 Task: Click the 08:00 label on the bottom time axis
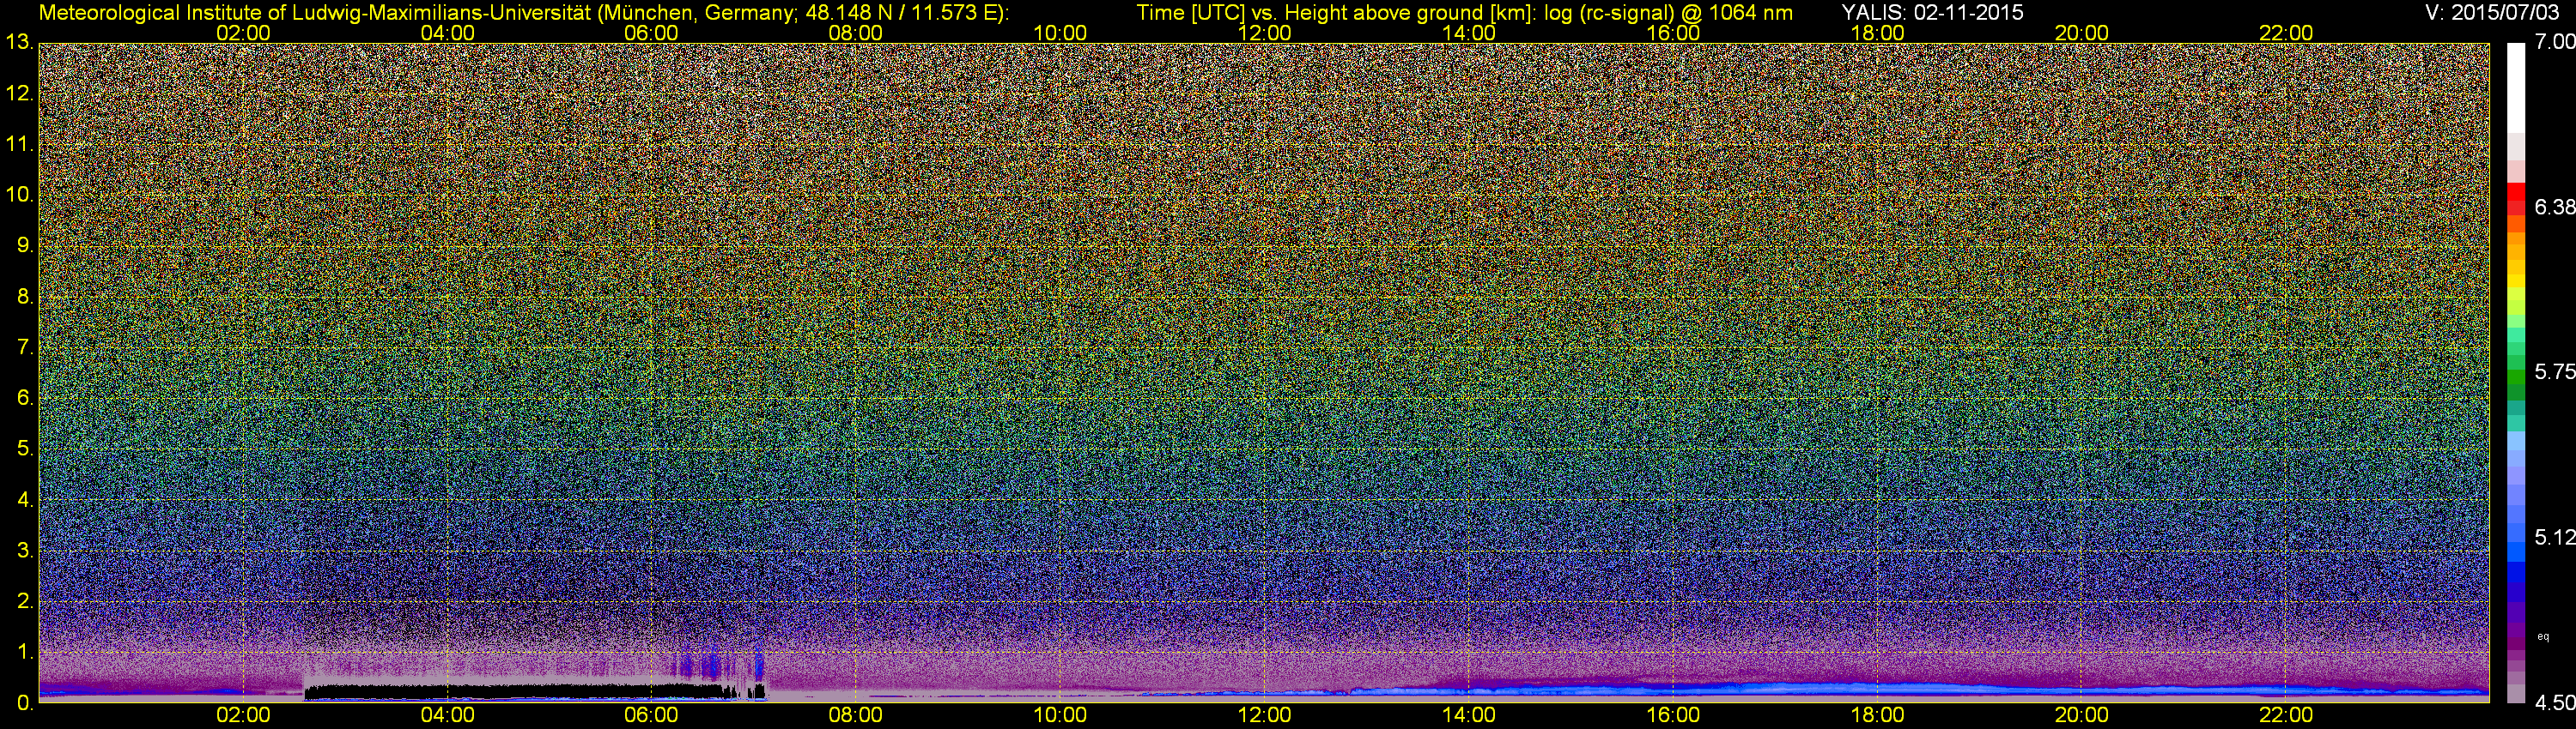click(855, 715)
